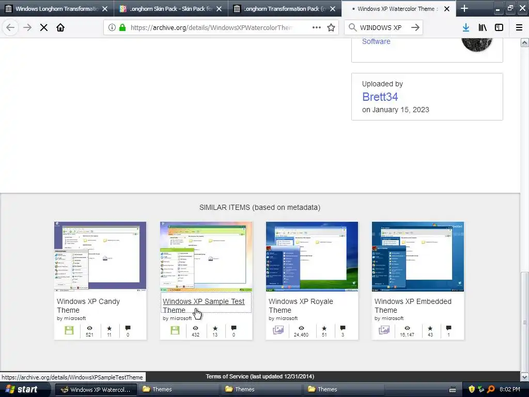Click views eye icon showing 521
529x397 pixels.
[x=89, y=328]
